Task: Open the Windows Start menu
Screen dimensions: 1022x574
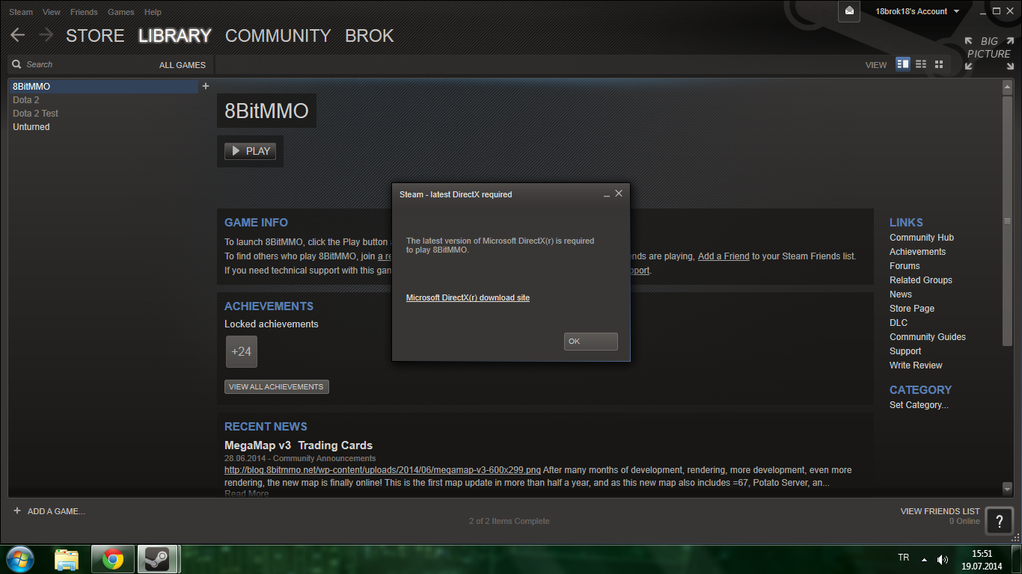Action: coord(20,559)
